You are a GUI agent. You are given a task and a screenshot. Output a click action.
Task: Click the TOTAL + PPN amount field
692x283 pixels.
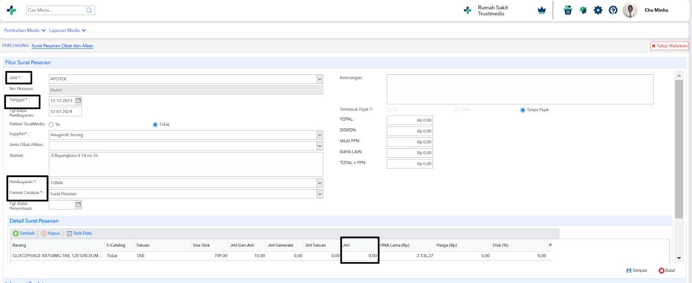[x=409, y=164]
